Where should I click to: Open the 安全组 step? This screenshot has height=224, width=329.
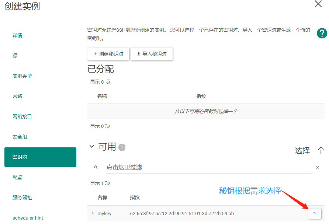pyautogui.click(x=20, y=137)
